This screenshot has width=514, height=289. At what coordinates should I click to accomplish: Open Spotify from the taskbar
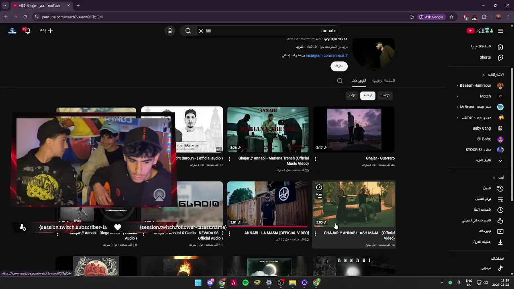click(x=245, y=283)
